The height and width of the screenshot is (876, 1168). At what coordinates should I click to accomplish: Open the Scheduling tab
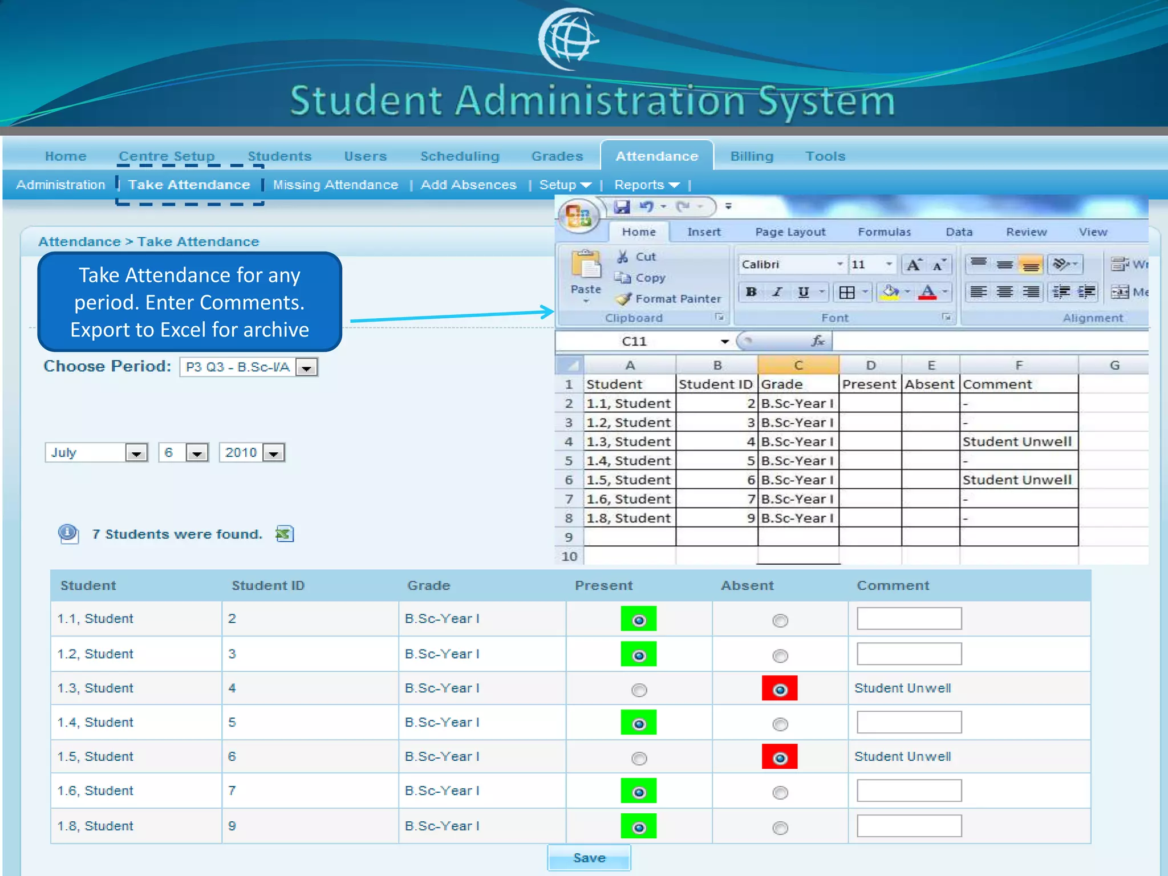click(460, 156)
